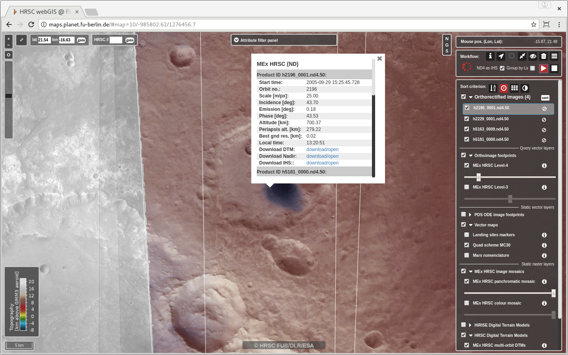Show info for MEx HRSC multi-orbit DTMs
Screen dimensions: 568x355
coord(544,346)
